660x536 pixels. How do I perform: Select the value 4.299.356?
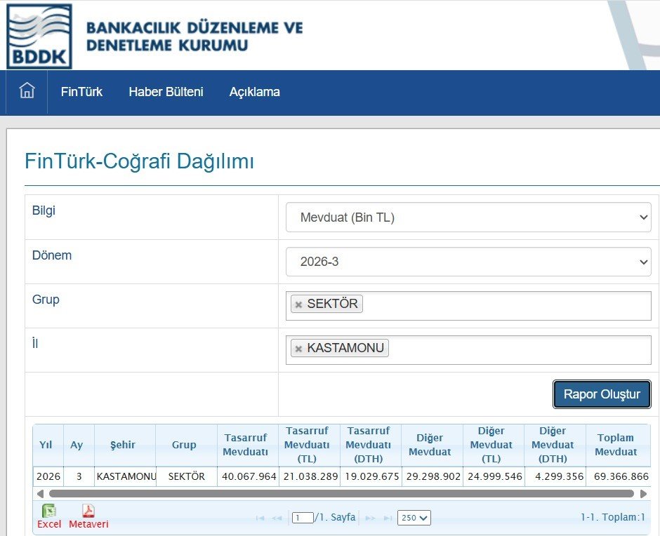click(x=555, y=476)
